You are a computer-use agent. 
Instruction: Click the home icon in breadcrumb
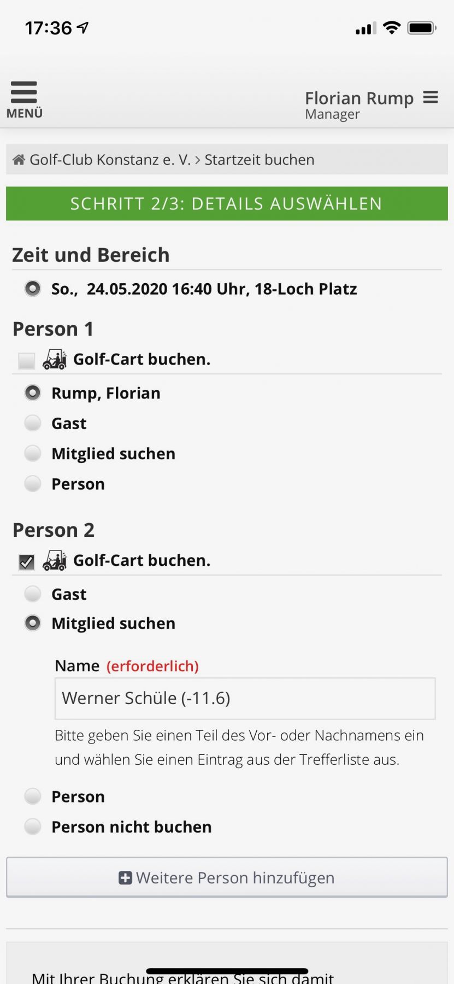[19, 160]
